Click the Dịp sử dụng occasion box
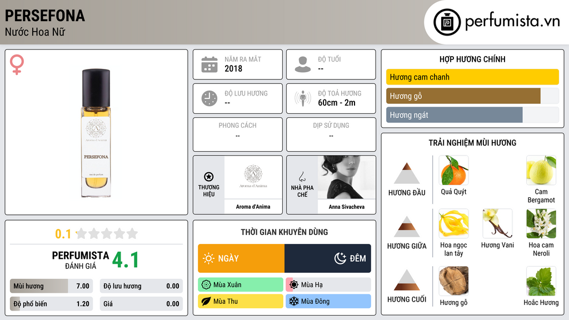This screenshot has height=320, width=569. coord(331,134)
